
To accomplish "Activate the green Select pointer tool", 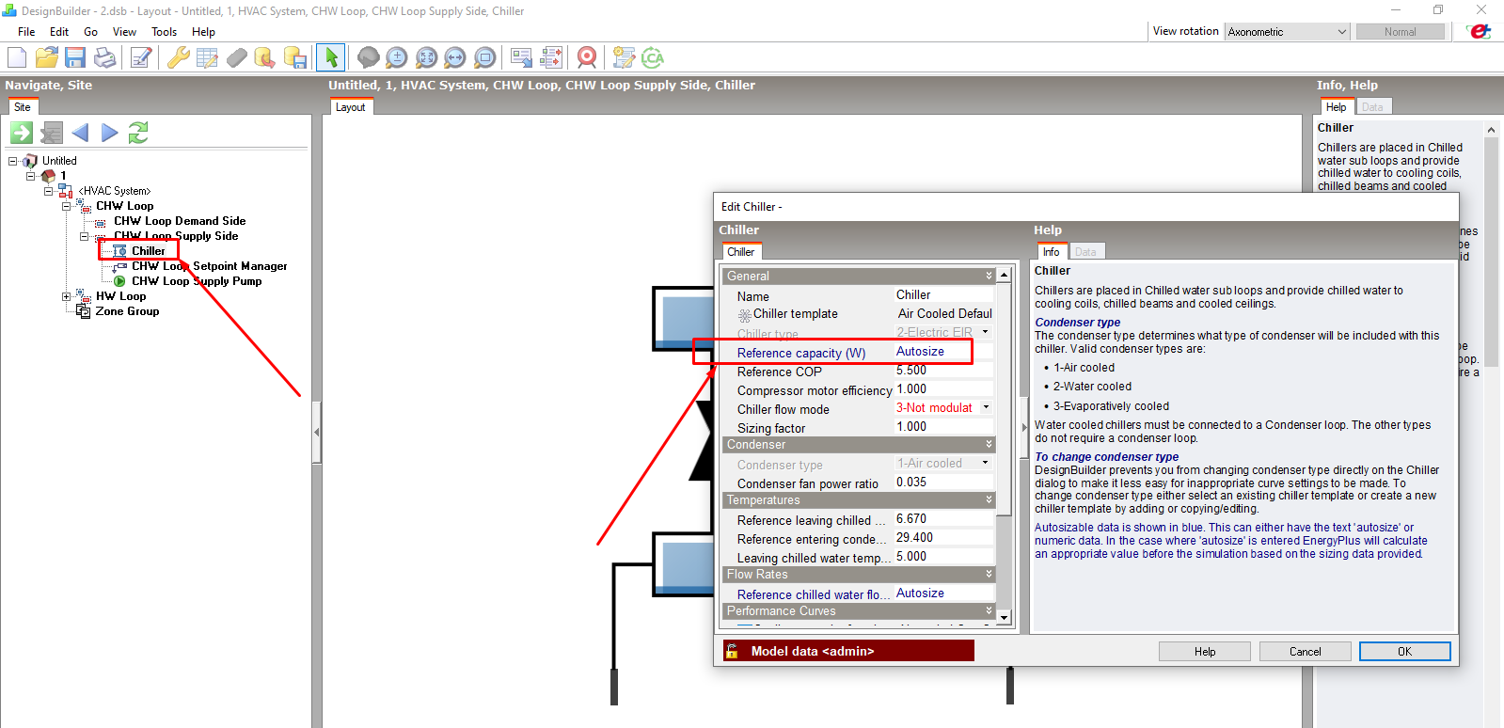I will (331, 57).
